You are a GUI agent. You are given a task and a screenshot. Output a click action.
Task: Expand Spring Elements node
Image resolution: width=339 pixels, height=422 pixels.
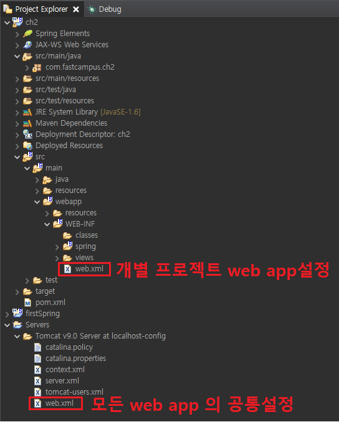17,34
